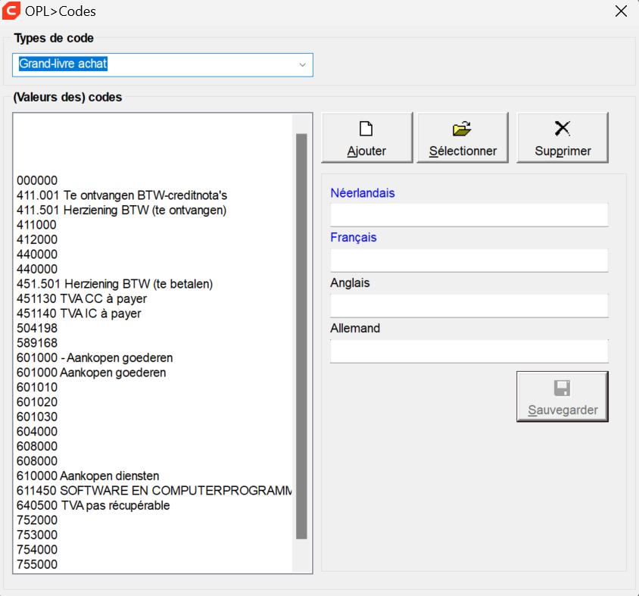Select 610000 Aankopen diensten
639x596 pixels.
pyautogui.click(x=154, y=476)
